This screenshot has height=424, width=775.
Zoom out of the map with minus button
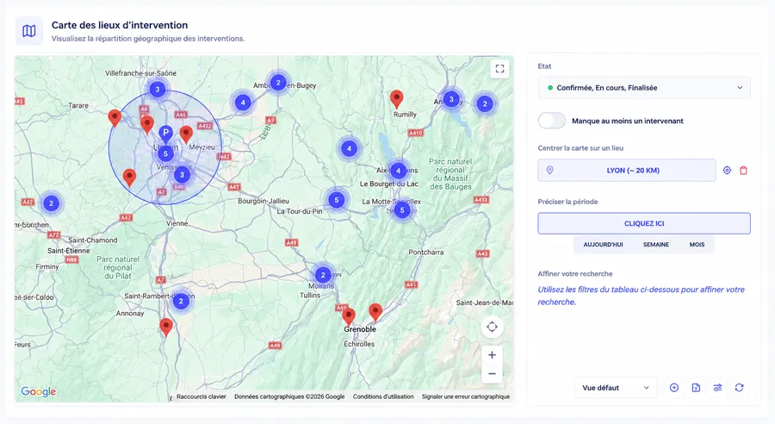pyautogui.click(x=492, y=374)
